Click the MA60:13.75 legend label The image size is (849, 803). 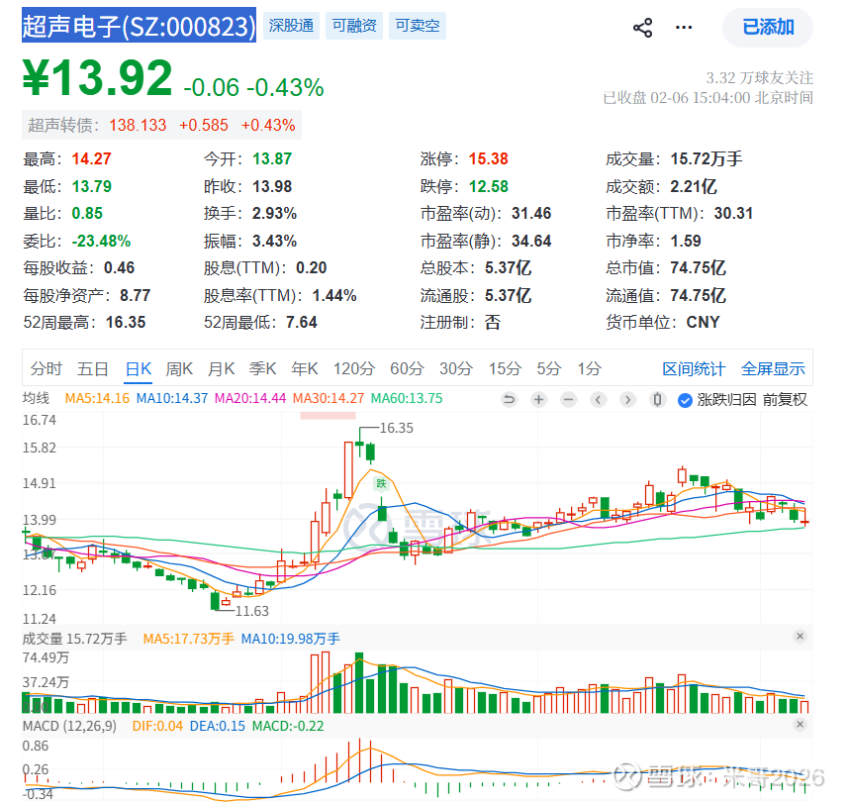tap(407, 398)
